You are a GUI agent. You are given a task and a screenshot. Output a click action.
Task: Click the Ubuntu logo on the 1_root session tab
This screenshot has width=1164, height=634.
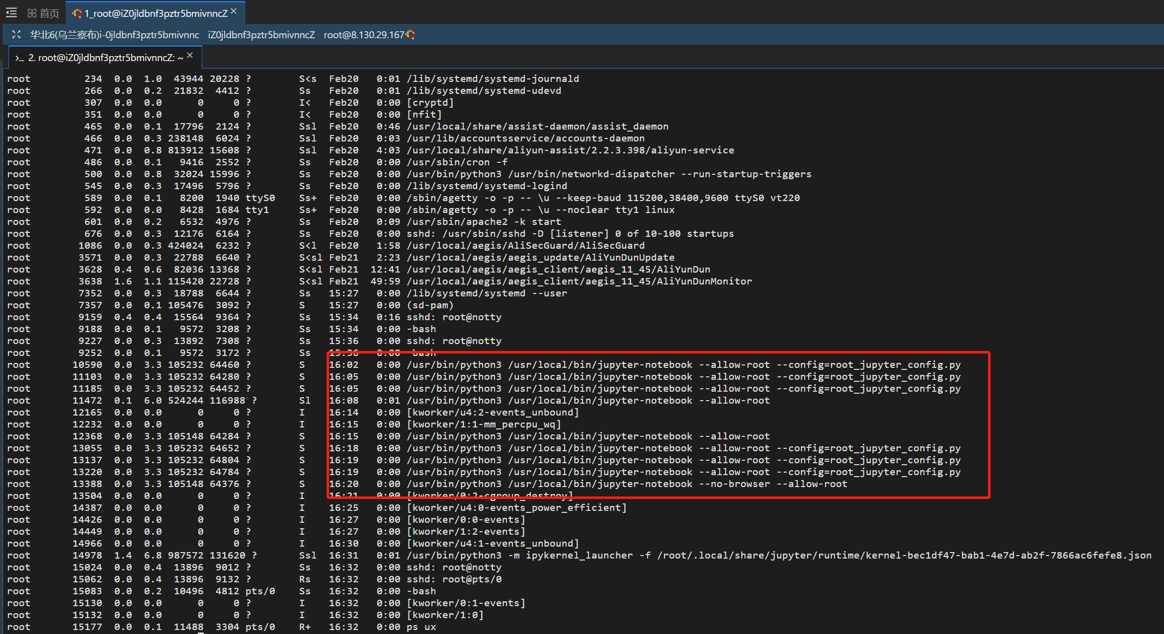tap(77, 13)
